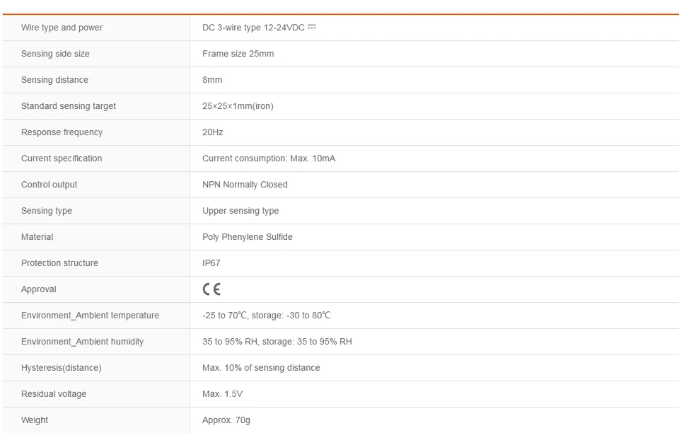The height and width of the screenshot is (433, 679).
Task: Click the DC symbol after 12-24VDC
Action: tap(312, 27)
